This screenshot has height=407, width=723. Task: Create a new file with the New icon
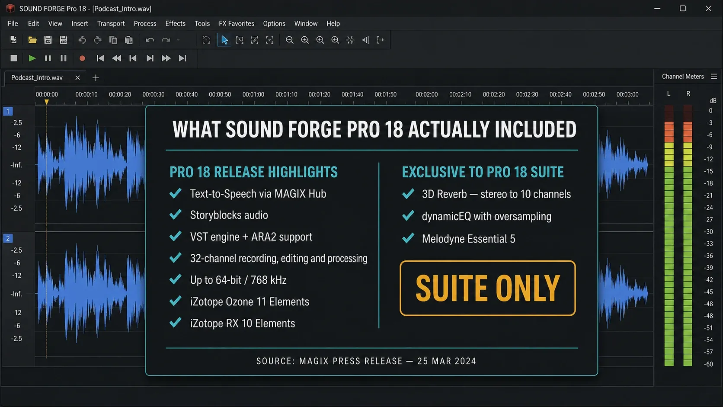[13, 40]
